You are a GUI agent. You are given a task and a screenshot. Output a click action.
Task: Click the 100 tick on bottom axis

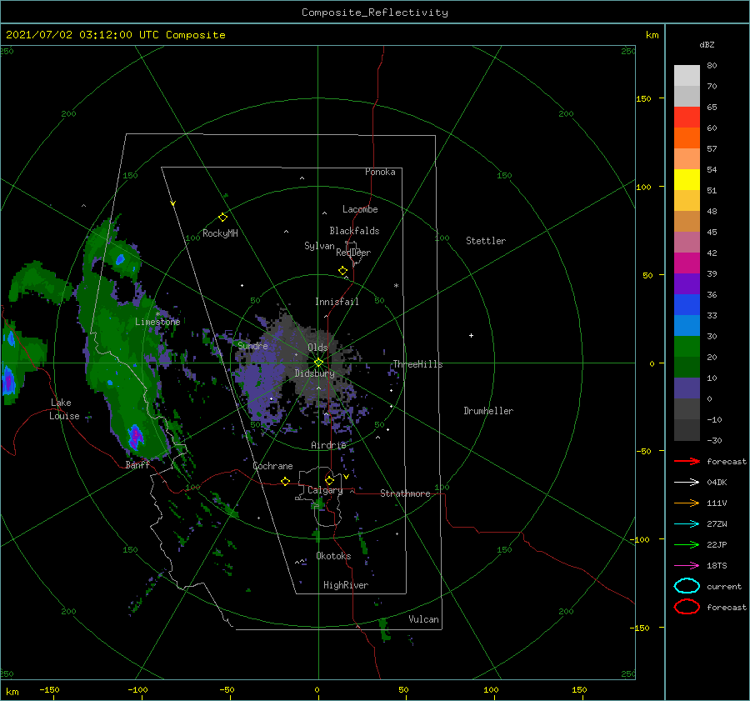click(491, 689)
